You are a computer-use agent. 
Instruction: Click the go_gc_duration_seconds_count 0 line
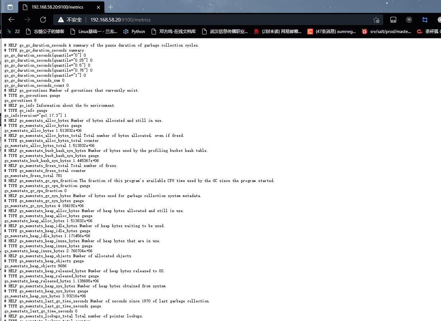click(x=37, y=86)
